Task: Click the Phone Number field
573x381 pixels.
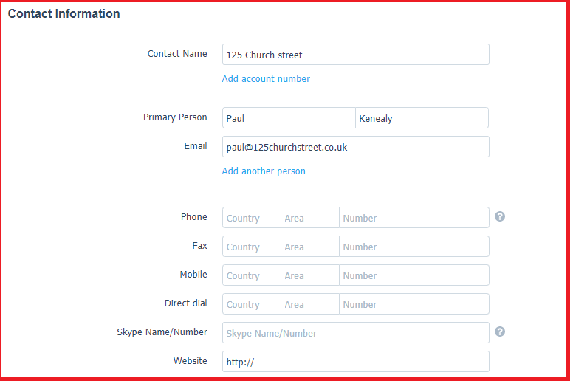Action: 414,217
